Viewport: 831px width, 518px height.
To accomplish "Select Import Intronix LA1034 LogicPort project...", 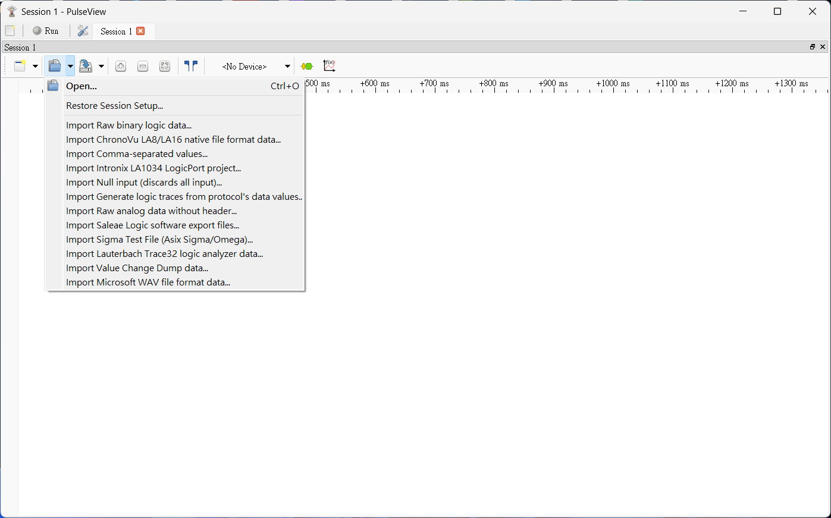I will 175,168.
